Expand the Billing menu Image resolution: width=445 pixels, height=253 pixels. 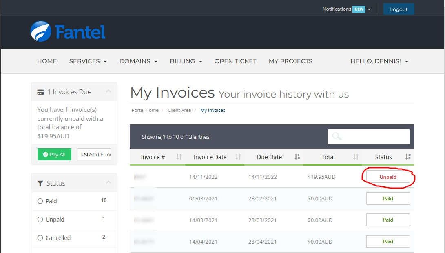186,61
